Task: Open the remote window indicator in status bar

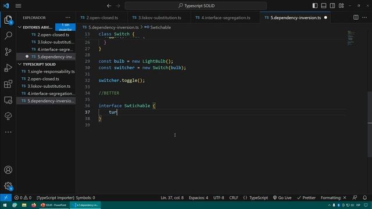Action: point(6,197)
